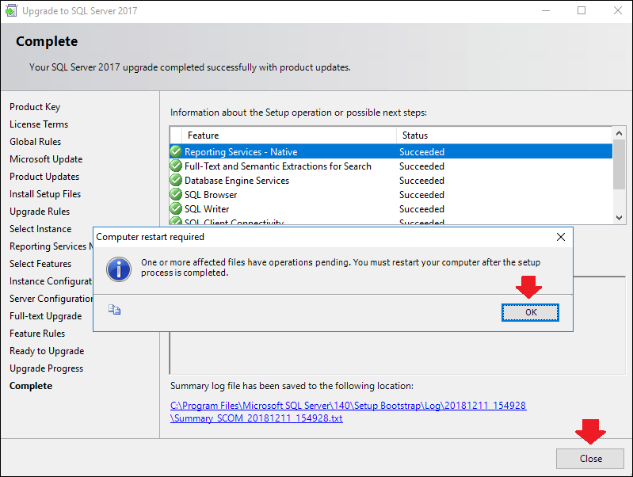Click the blue information icon in the dialog

[119, 269]
